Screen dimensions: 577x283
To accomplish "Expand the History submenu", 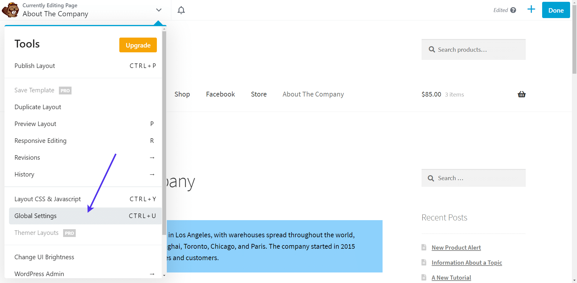I will tap(152, 174).
